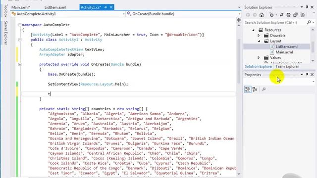Open Pending Changes Filter clock icon
The image size is (317, 178).
coord(271,15)
